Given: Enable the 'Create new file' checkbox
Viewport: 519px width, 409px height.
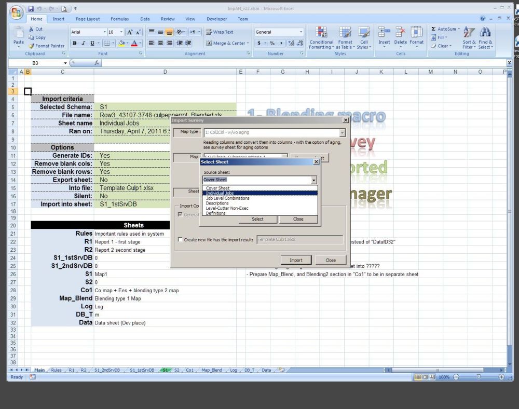Looking at the screenshot, I should [180, 240].
